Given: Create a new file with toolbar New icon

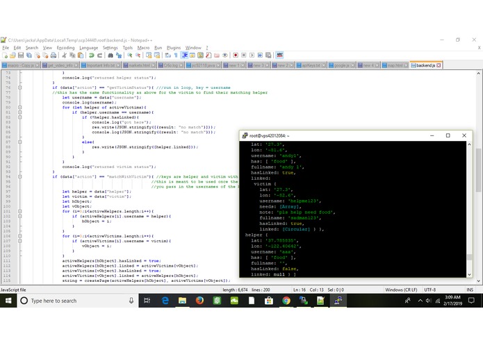Looking at the screenshot, I should pyautogui.click(x=5, y=56).
